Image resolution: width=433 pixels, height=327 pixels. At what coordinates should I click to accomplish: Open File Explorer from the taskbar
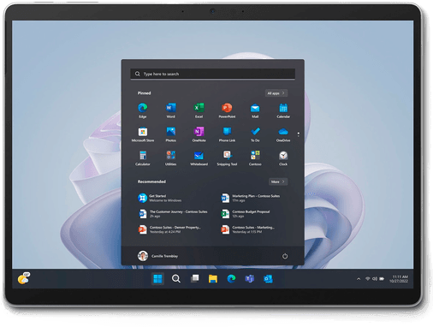pyautogui.click(x=213, y=278)
